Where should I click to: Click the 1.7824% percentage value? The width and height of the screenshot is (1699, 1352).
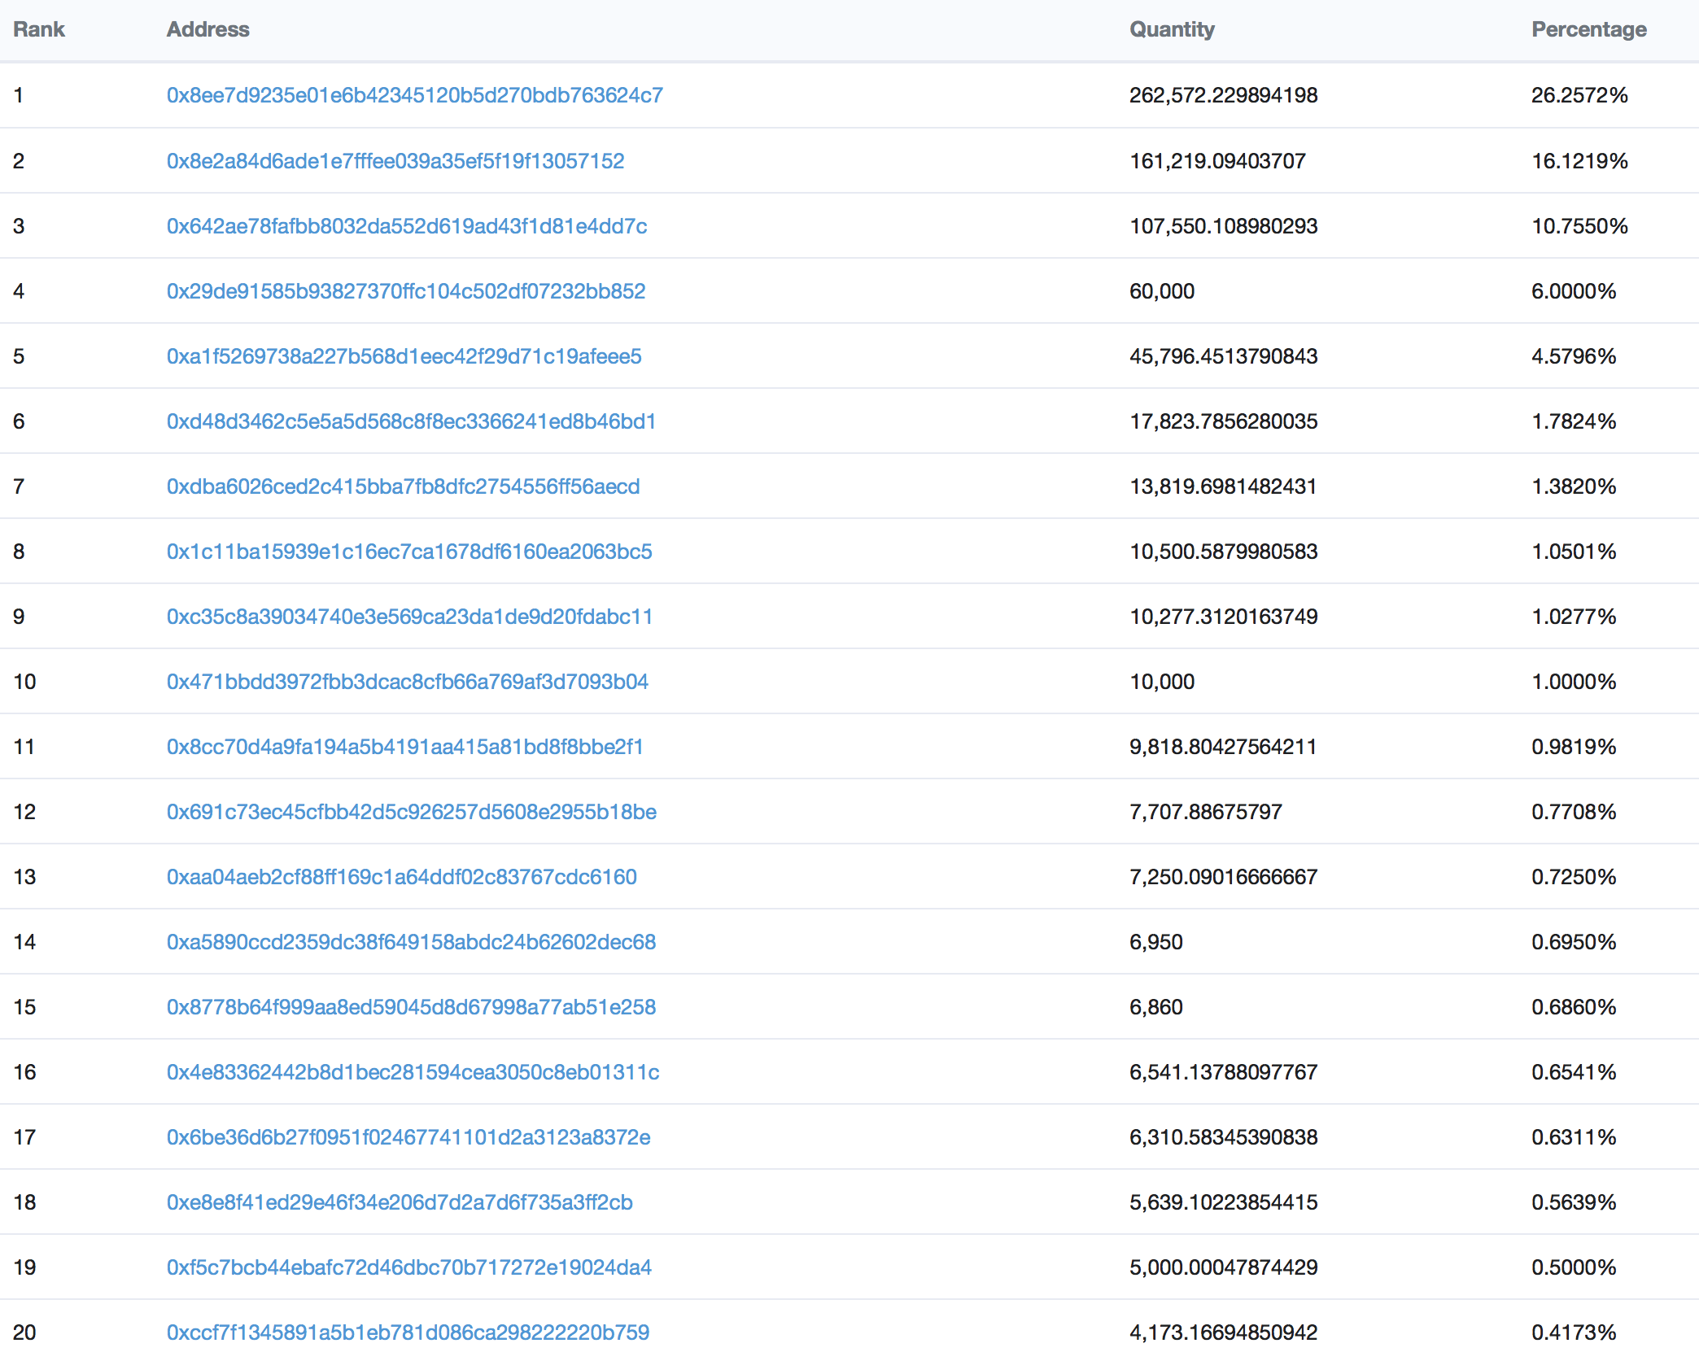coord(1574,421)
